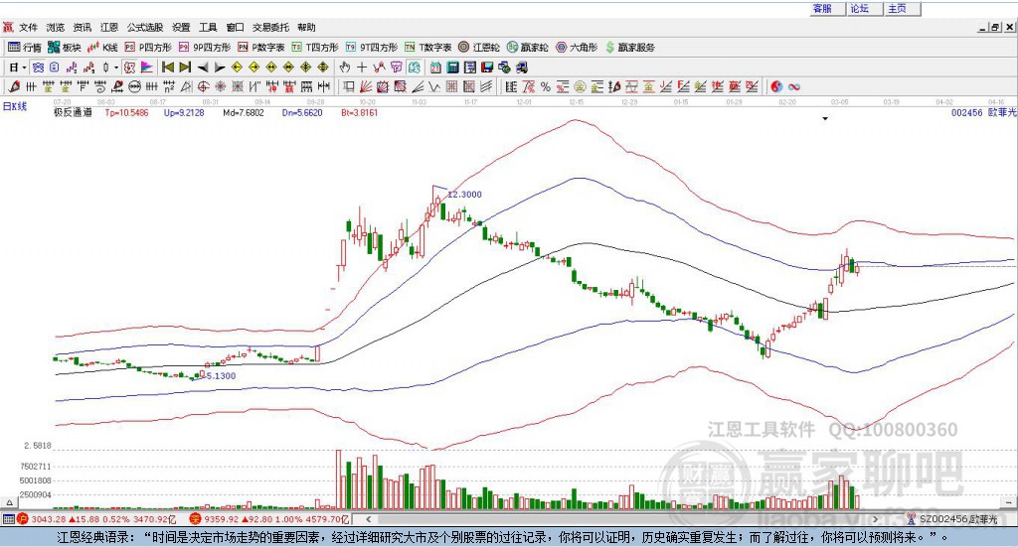
Task: Select the circled crosshair target tool
Action: pyautogui.click(x=203, y=86)
